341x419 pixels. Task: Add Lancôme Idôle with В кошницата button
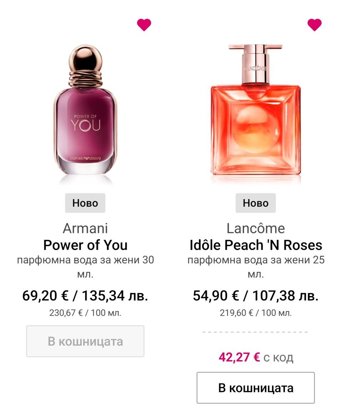pos(256,388)
